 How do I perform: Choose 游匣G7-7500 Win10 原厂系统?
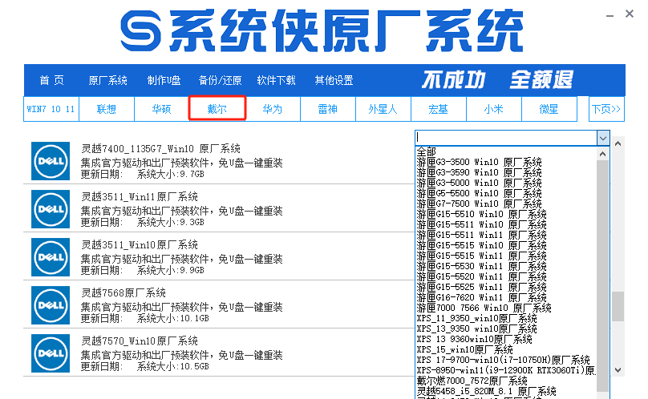coord(506,204)
